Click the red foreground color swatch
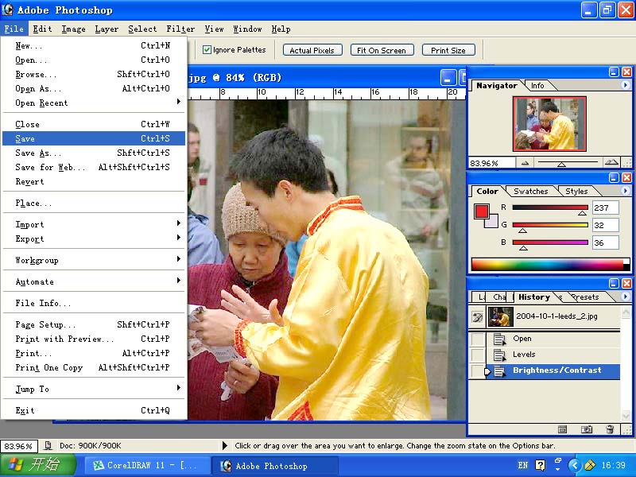The width and height of the screenshot is (636, 477). pos(481,211)
